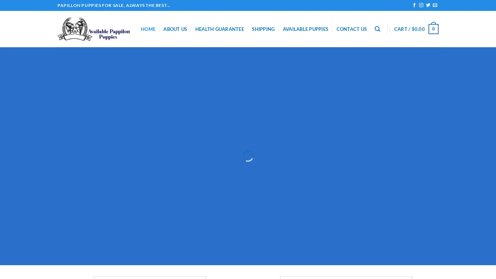
Task: Click the loading spinner in the banner
Action: tap(248, 156)
